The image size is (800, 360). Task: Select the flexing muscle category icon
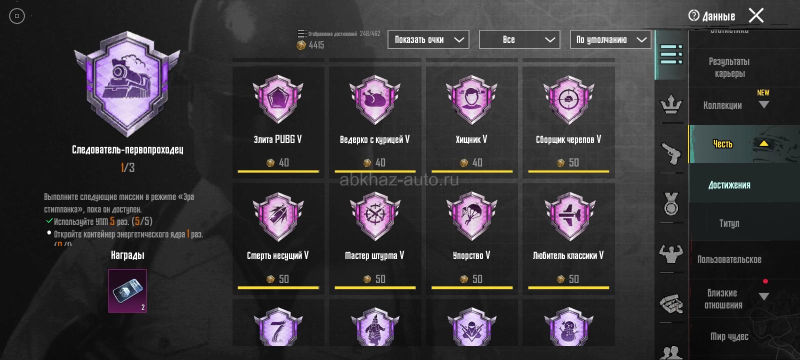click(671, 253)
